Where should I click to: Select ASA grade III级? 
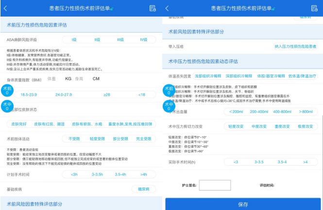click(120, 40)
